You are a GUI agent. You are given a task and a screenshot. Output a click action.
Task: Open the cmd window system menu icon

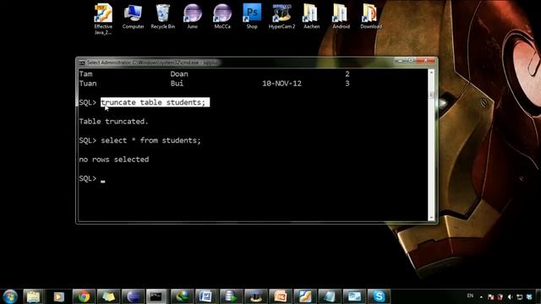(x=82, y=62)
